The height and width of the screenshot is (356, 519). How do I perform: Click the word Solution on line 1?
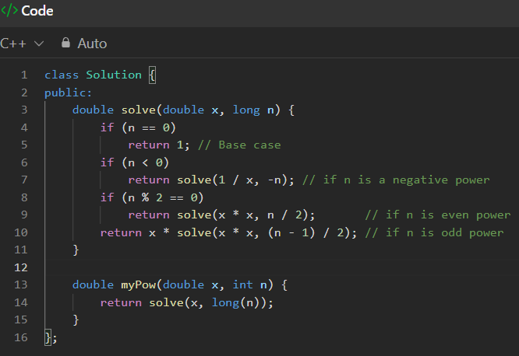coord(114,75)
